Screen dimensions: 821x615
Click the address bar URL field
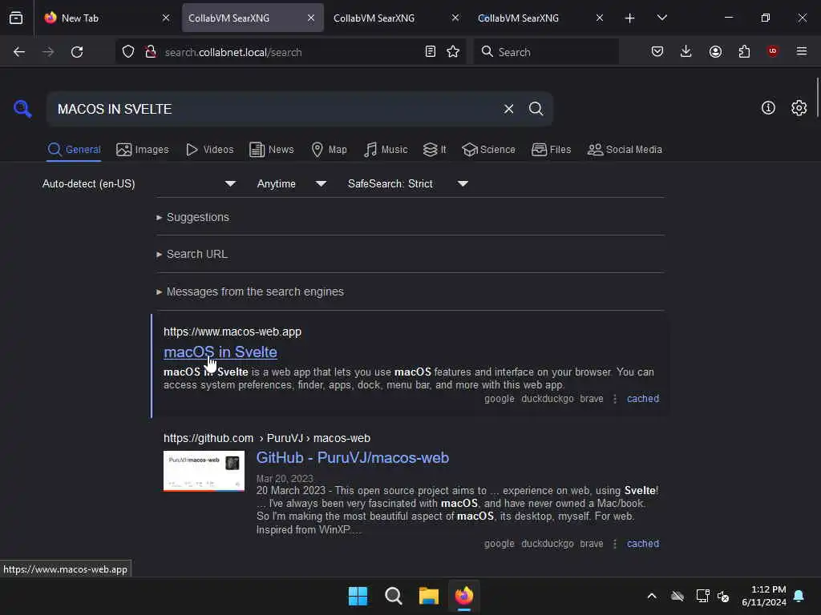(290, 52)
